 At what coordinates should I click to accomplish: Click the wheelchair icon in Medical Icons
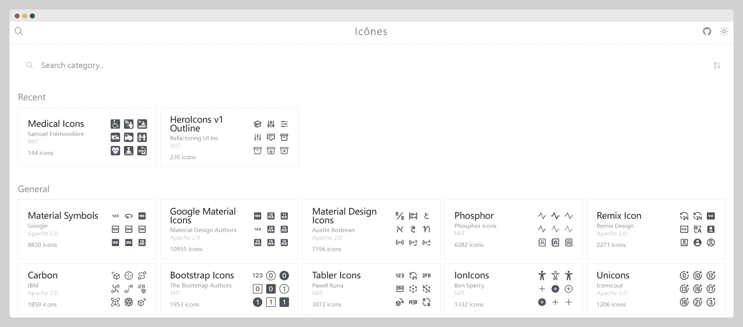click(x=115, y=124)
